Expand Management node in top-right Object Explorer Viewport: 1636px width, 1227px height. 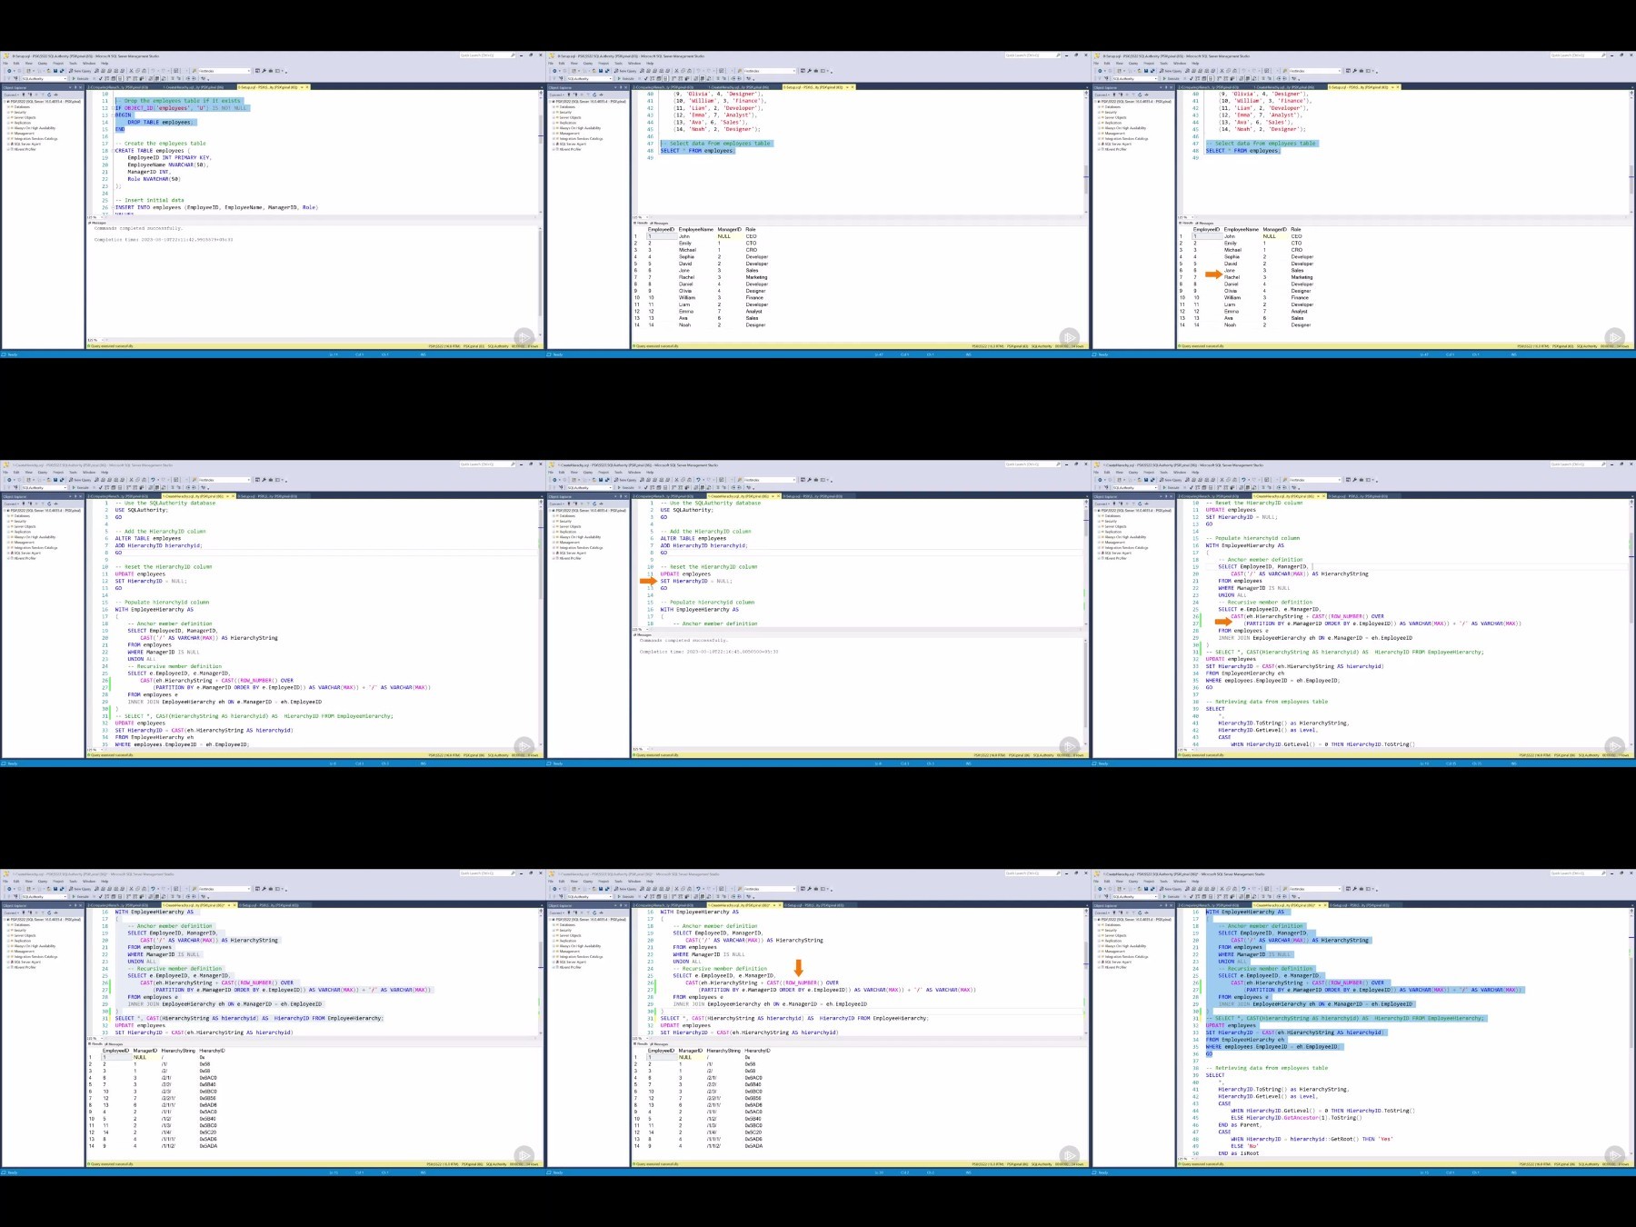point(1099,133)
